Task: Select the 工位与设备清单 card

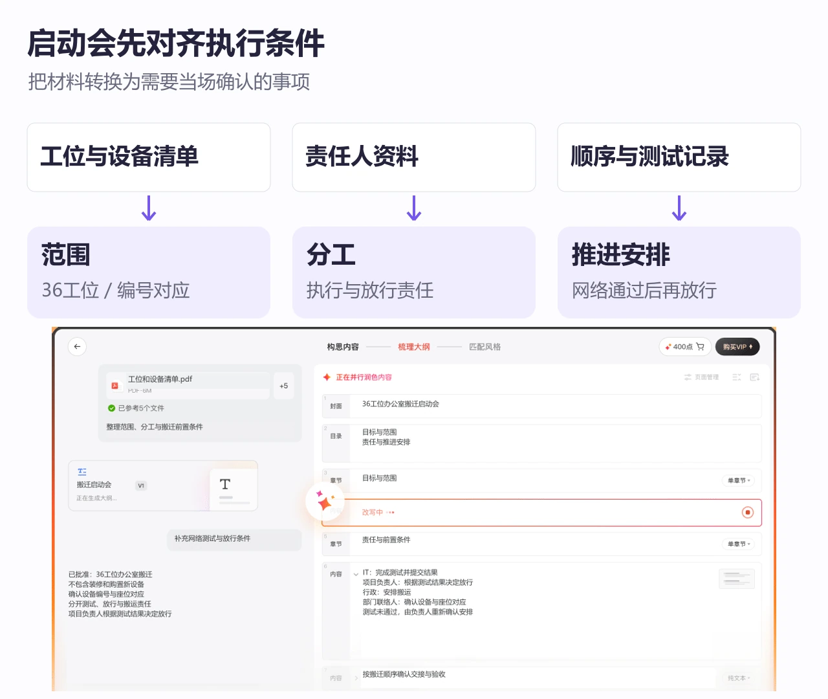Action: (149, 157)
